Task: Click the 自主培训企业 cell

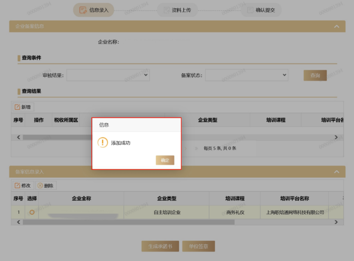Action: (167, 212)
